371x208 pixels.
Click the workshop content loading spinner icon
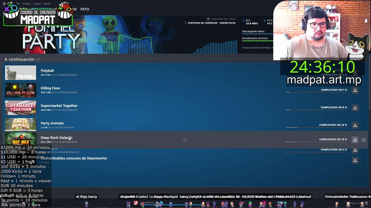pos(185,23)
